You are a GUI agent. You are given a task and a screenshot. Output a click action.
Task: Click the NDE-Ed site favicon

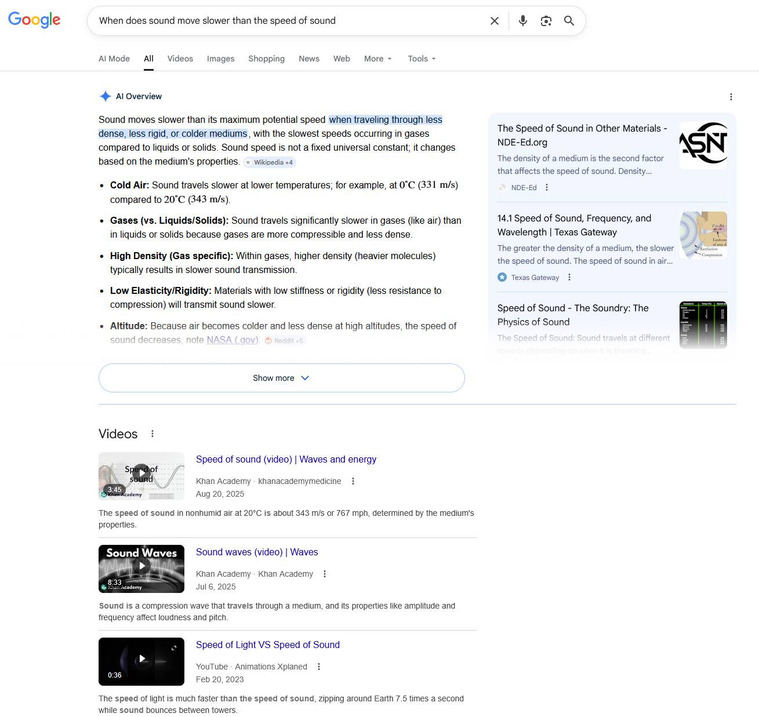[502, 187]
